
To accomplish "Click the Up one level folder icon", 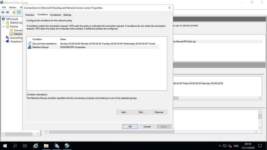I will (14, 12).
